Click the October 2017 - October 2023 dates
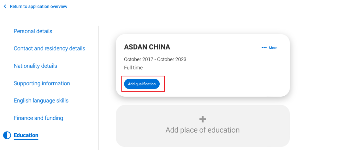349x150 pixels. click(x=155, y=59)
